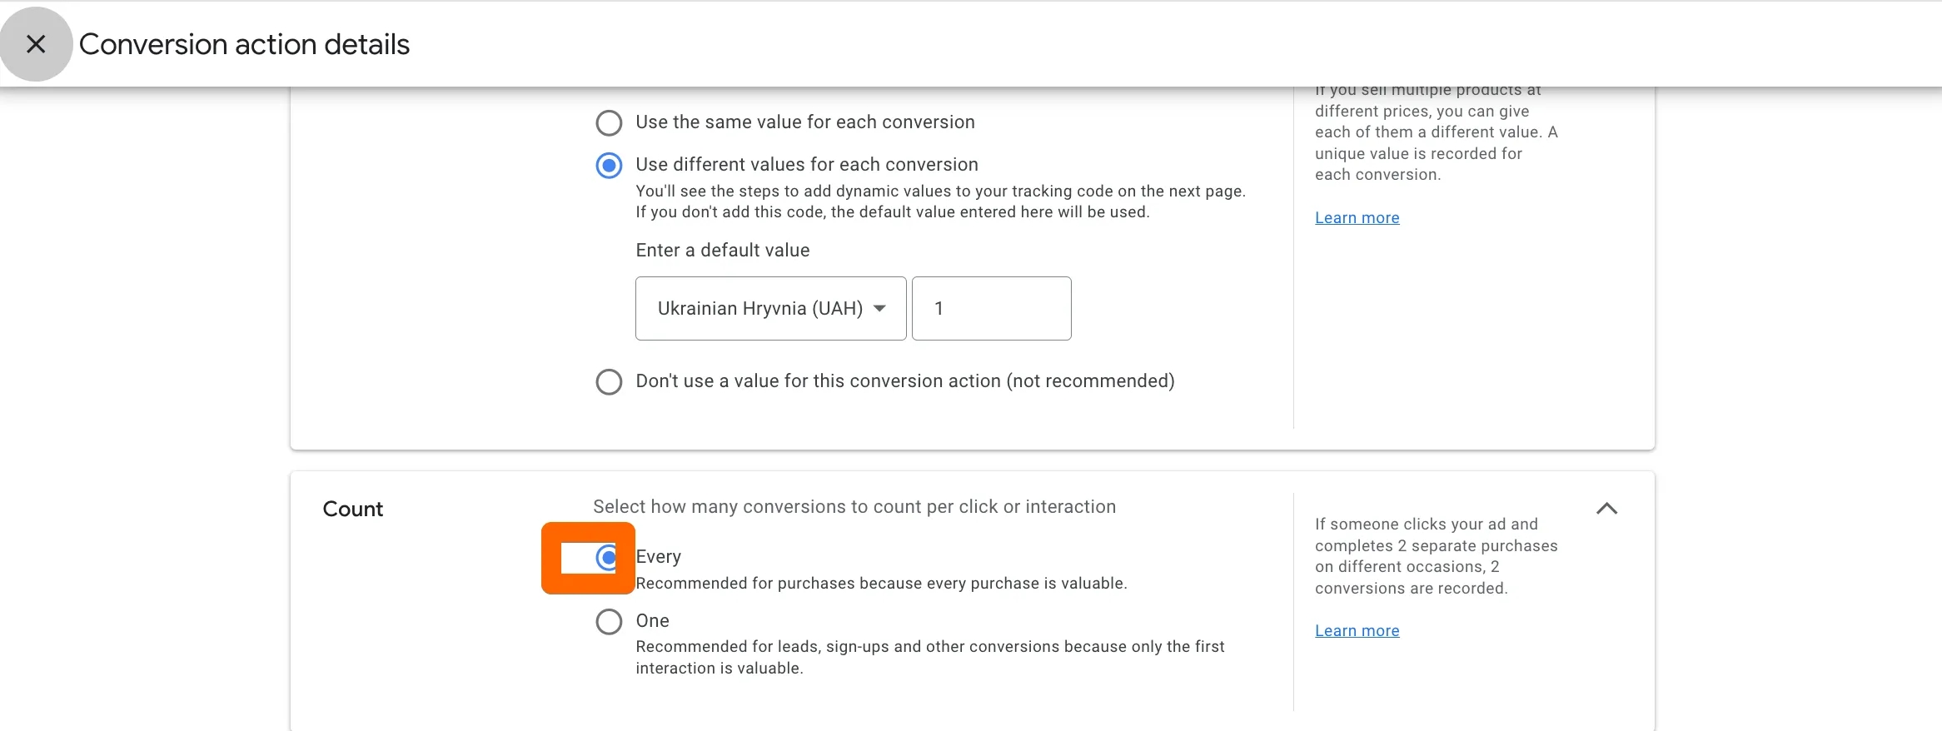The image size is (1942, 731).
Task: Select the One count option
Action: [x=609, y=622]
